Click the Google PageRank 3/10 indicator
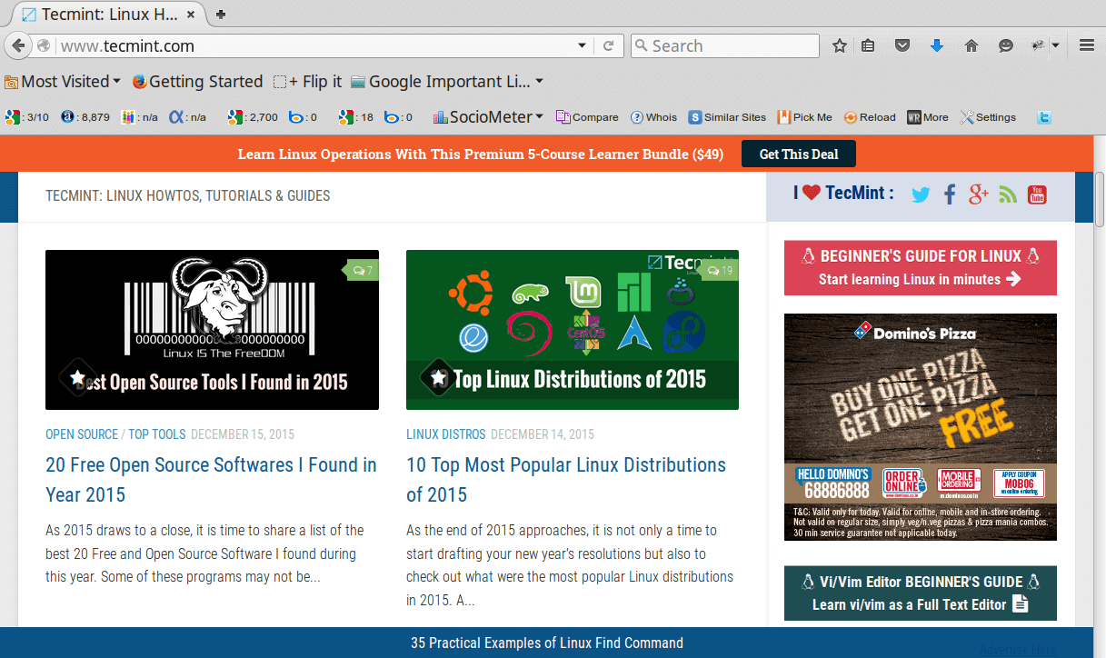 (x=27, y=117)
